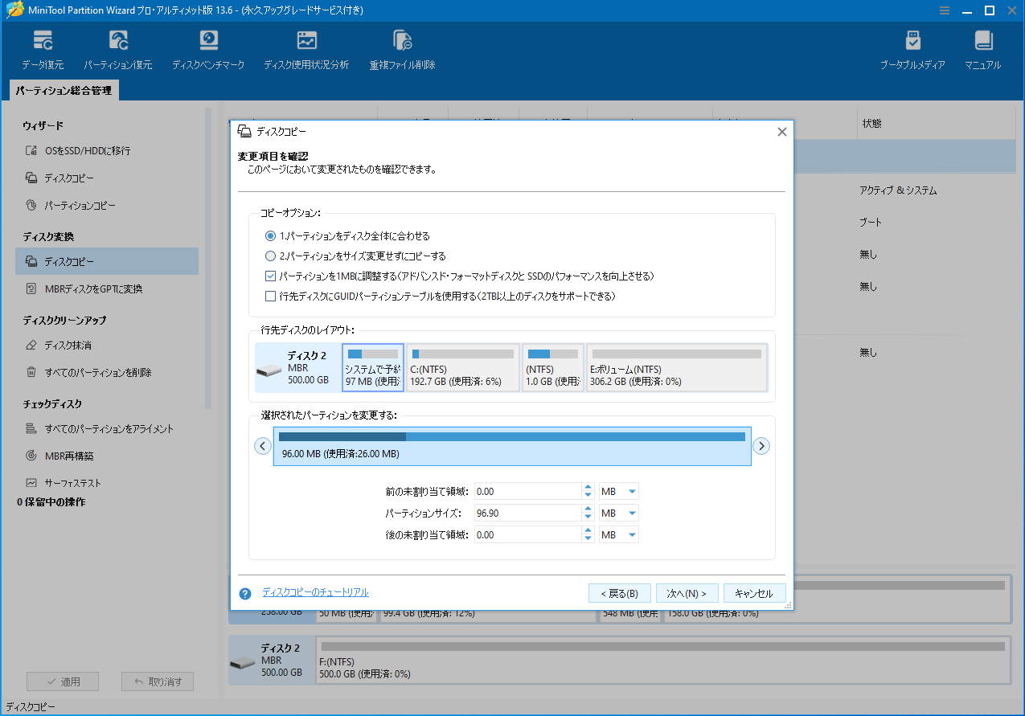Select F:(NTFS) 500.0 GB partition in disk map

coord(662,660)
